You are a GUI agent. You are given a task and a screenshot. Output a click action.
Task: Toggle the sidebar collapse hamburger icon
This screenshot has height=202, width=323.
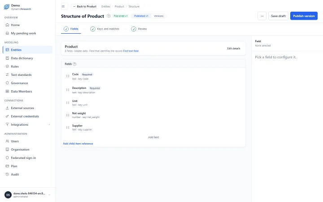click(x=63, y=6)
